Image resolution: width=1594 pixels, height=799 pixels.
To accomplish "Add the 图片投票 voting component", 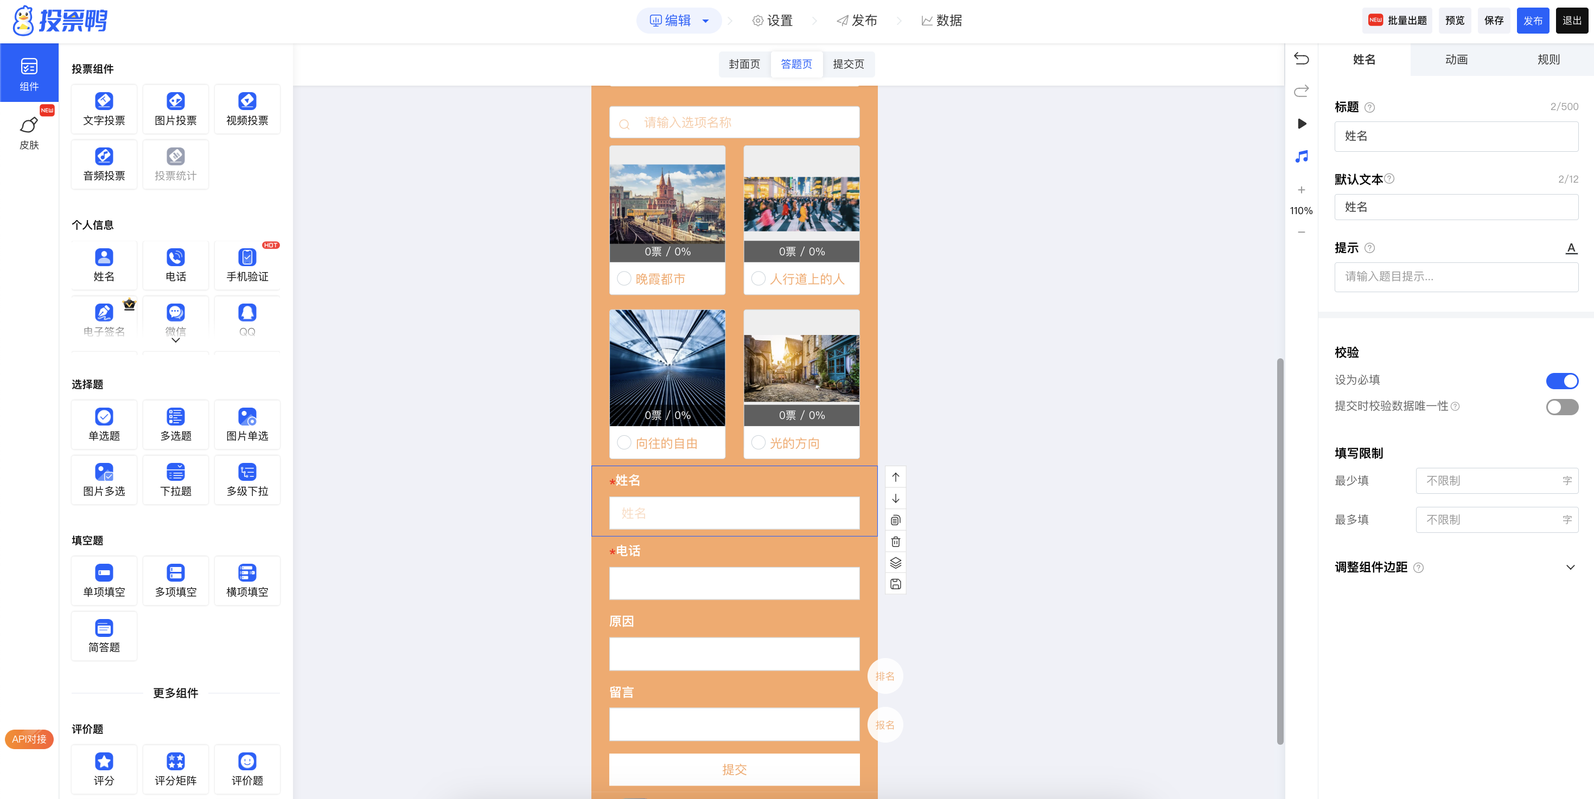I will click(176, 109).
